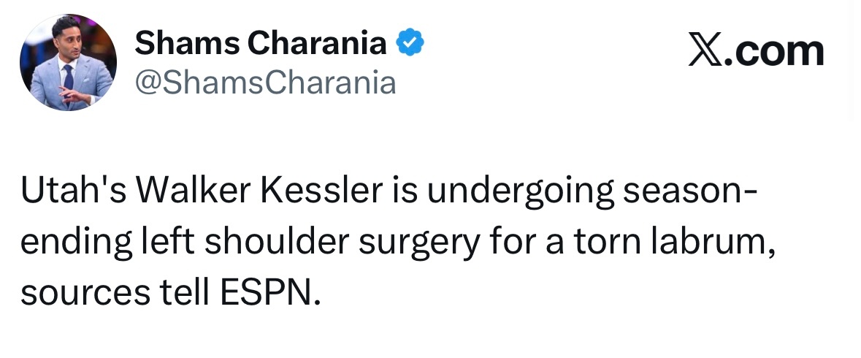Click the display name Shams Charania
861x358 pixels.
click(260, 45)
